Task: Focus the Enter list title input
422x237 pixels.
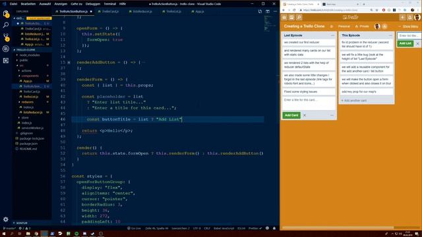Action: tap(409, 36)
